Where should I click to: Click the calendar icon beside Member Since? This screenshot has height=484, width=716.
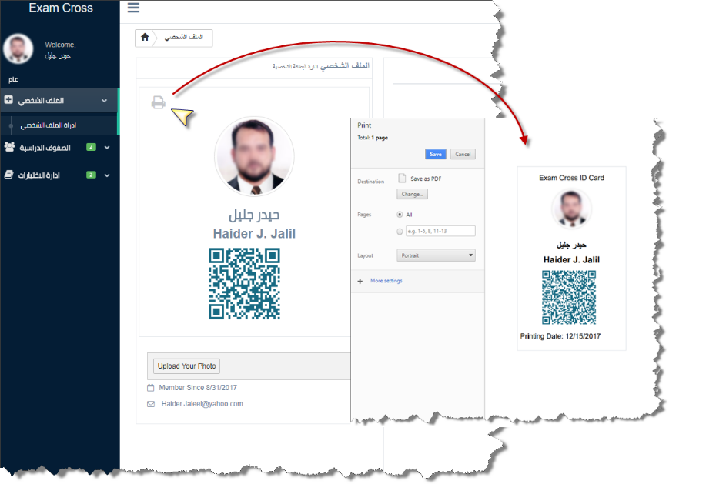pos(151,388)
